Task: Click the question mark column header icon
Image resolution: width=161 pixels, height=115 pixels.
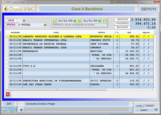Action: pos(115,33)
